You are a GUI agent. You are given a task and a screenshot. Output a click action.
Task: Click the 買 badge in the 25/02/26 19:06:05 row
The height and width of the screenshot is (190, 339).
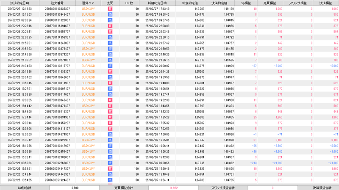coord(110,100)
